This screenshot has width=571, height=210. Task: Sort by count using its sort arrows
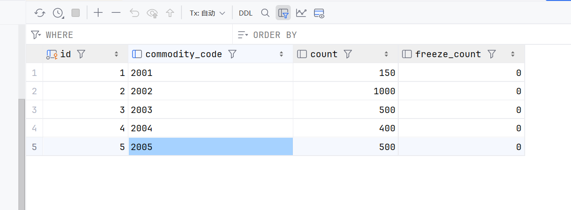(386, 54)
